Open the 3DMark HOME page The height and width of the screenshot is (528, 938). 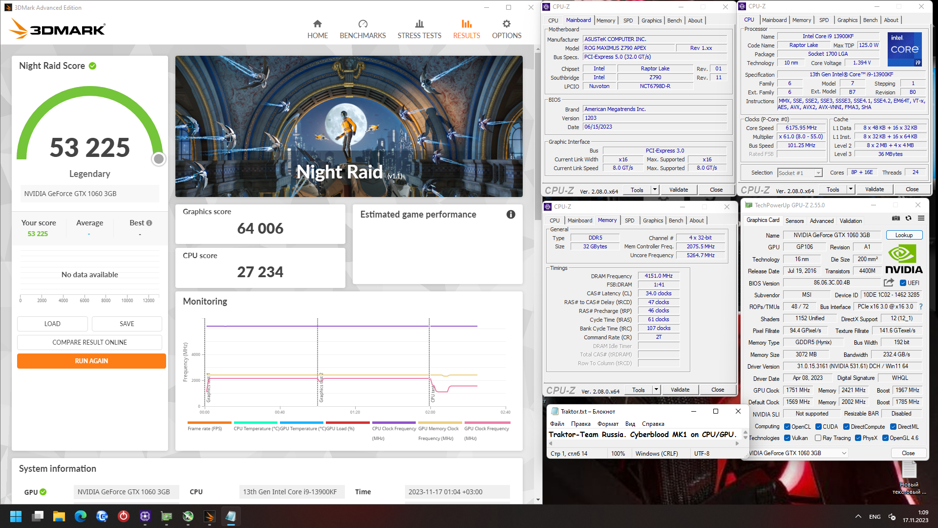tap(318, 29)
